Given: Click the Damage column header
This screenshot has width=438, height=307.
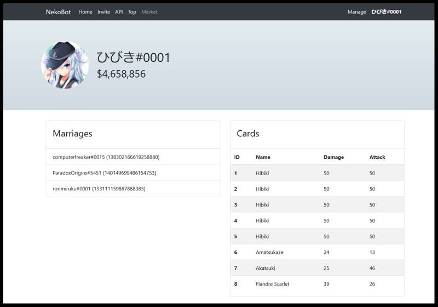Looking at the screenshot, I should (x=333, y=157).
